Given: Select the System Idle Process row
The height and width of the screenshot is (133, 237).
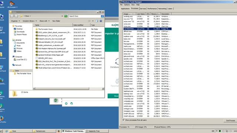Looking at the screenshot, I should click(147, 89).
